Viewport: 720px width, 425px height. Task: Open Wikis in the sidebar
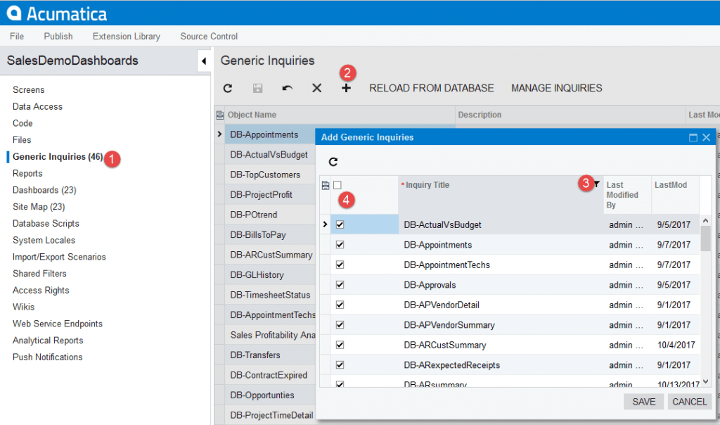[x=23, y=307]
